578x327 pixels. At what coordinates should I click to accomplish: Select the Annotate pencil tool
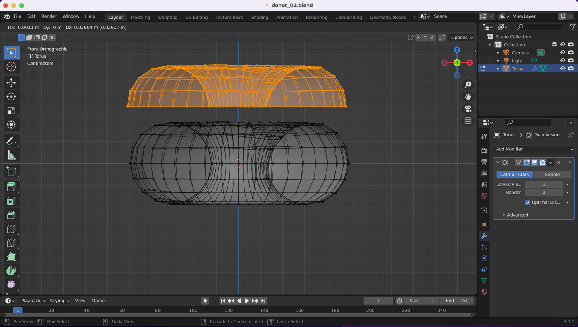pyautogui.click(x=11, y=141)
